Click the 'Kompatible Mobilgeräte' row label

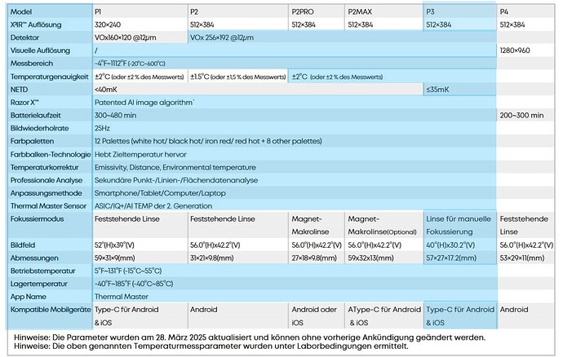pyautogui.click(x=51, y=310)
